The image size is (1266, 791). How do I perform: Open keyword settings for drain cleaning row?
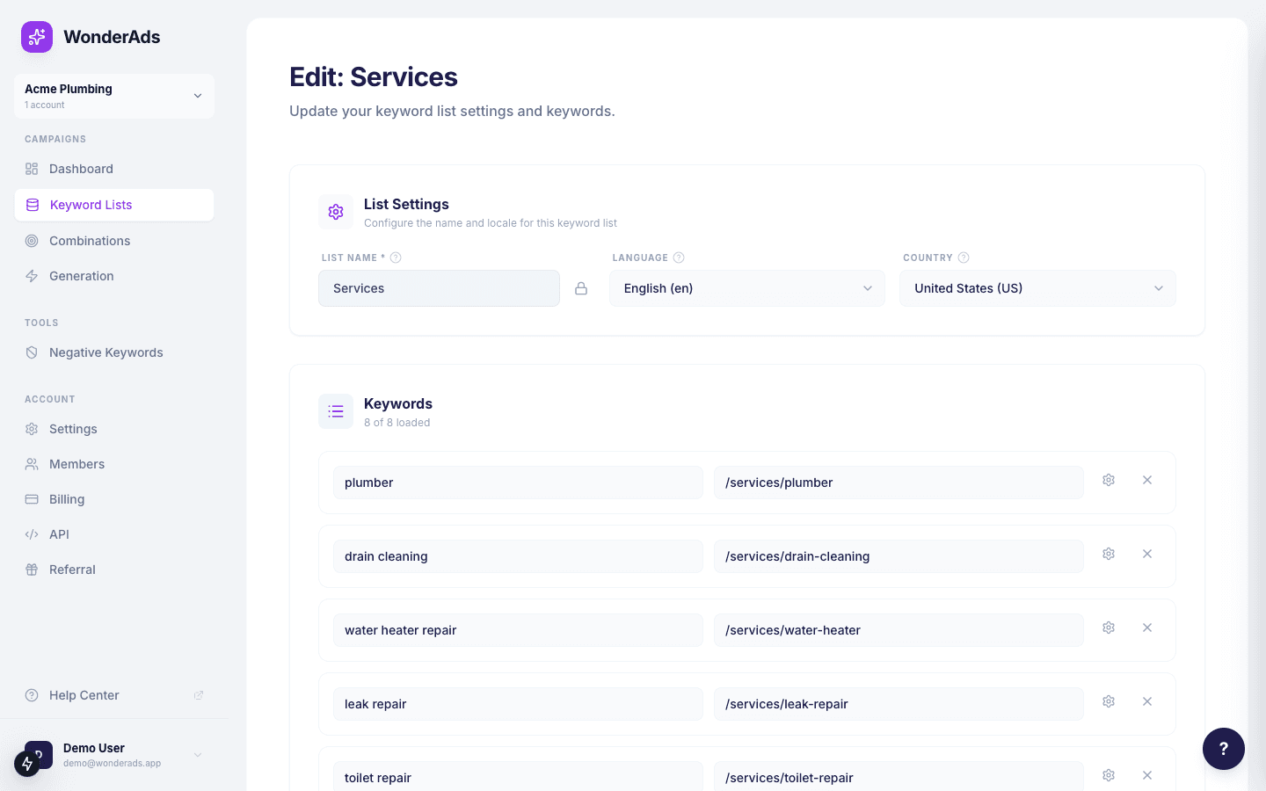pyautogui.click(x=1109, y=554)
